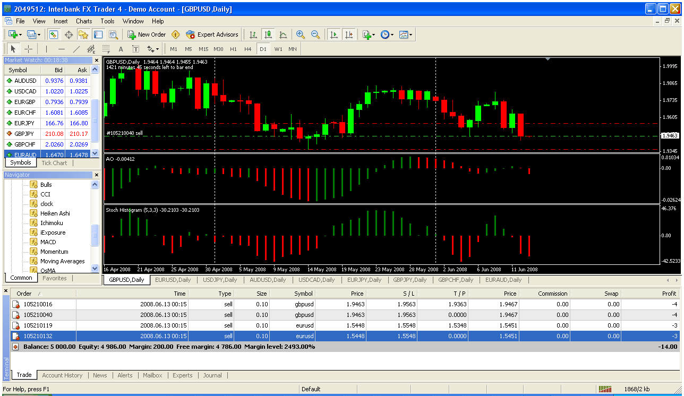Switch timeframe to M15

(x=203, y=49)
